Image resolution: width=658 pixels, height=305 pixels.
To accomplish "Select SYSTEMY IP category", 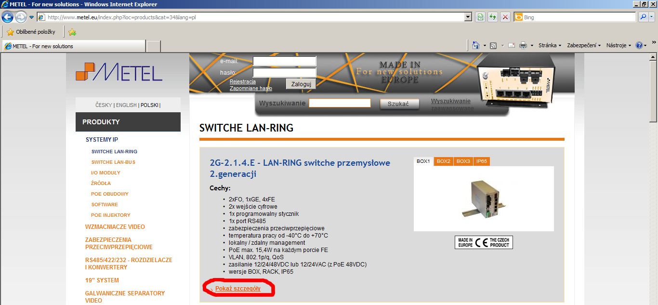I will pos(102,140).
